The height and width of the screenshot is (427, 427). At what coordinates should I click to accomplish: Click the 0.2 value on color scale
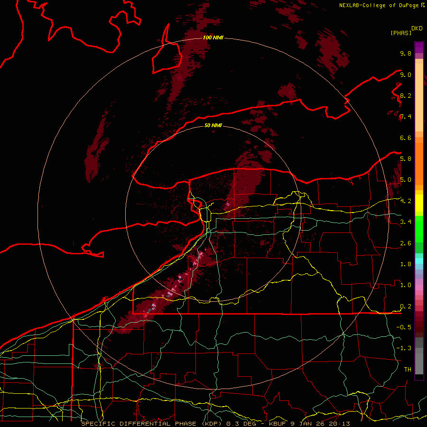tap(406, 306)
